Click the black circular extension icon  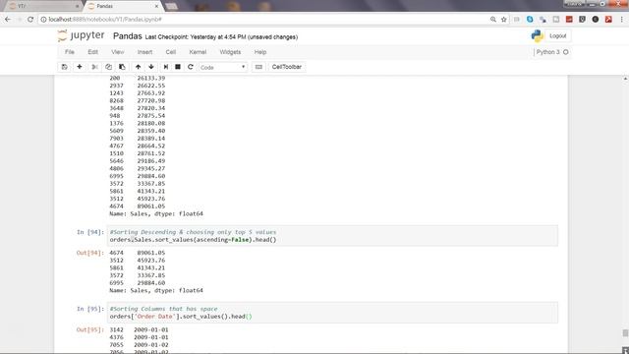coord(596,20)
